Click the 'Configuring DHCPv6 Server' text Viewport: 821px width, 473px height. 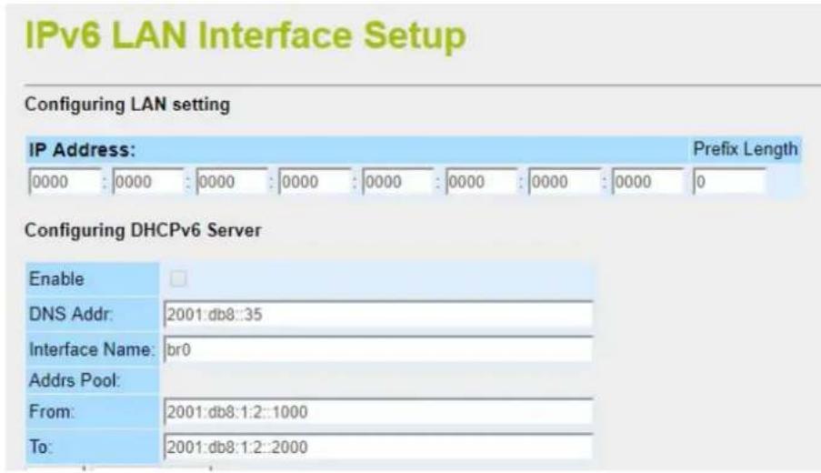tap(143, 230)
